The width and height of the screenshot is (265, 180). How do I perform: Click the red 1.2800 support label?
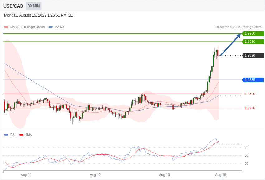(250, 94)
